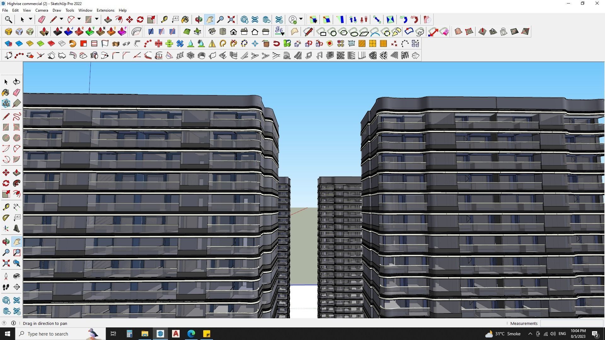Expand the Select tool dropdown arrow
The height and width of the screenshot is (340, 605).
pyautogui.click(x=31, y=19)
